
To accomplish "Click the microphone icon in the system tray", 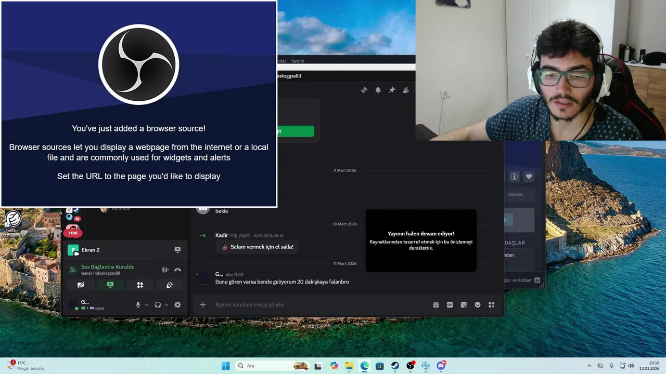I will coord(611,366).
